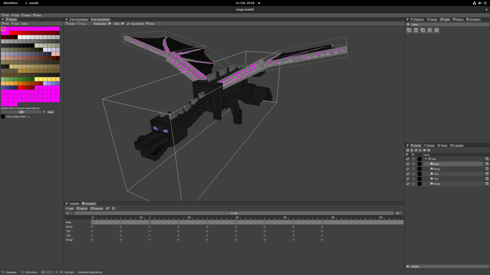Click the first copy icon in Action panel
The height and width of the screenshot is (275, 490).
pos(409,30)
